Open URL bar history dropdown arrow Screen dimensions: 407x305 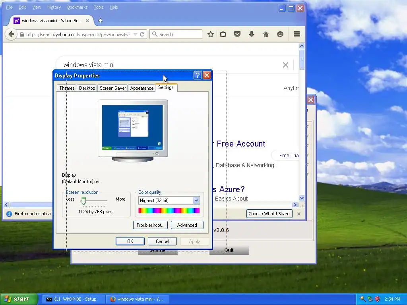[x=135, y=34]
